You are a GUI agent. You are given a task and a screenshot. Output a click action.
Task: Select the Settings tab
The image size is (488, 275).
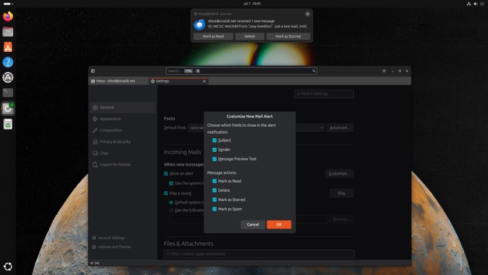coord(179,81)
